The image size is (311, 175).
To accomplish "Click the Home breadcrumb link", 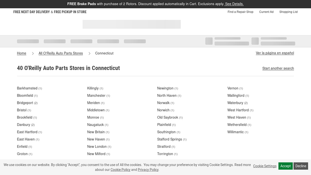I will point(21,53).
